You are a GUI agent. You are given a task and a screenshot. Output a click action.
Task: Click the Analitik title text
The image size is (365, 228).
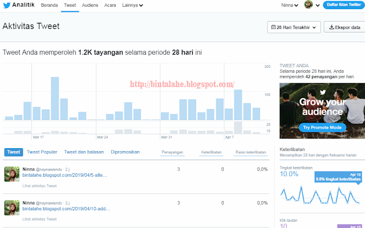[23, 5]
